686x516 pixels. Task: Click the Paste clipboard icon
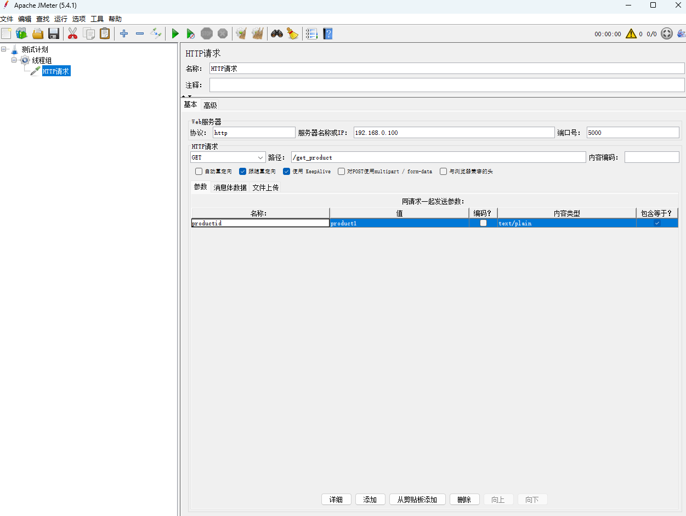click(x=105, y=34)
